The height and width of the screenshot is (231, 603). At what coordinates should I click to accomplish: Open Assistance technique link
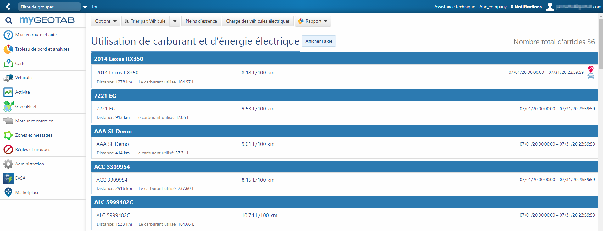pyautogui.click(x=455, y=7)
